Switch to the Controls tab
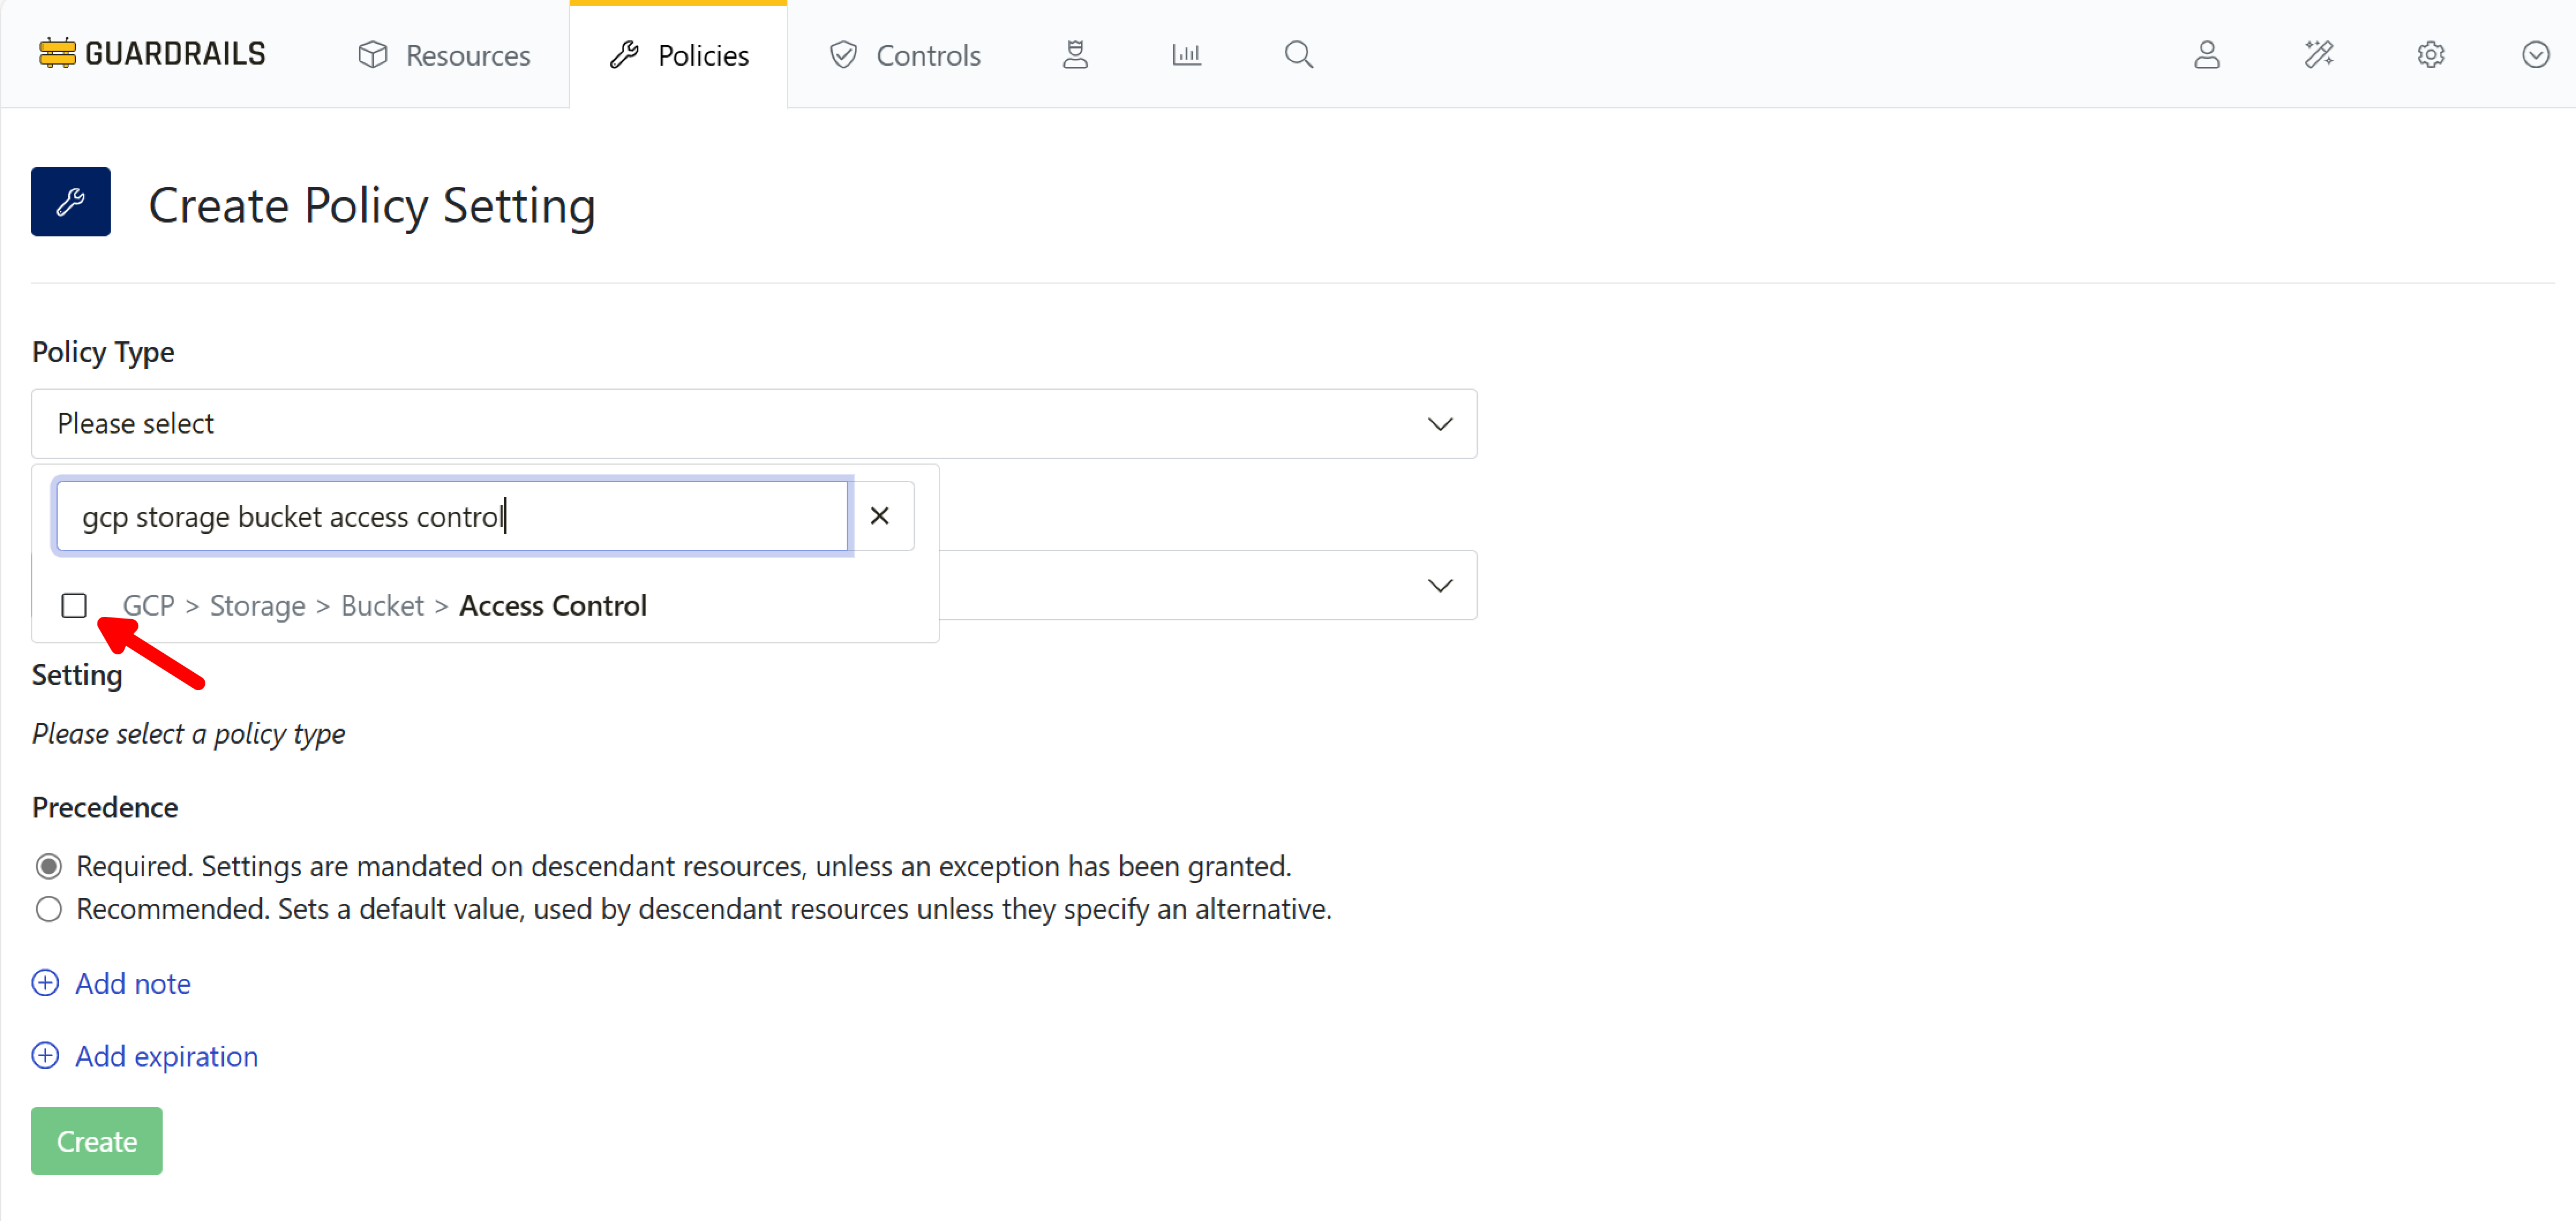Screen dimensions: 2576x1221 904,54
